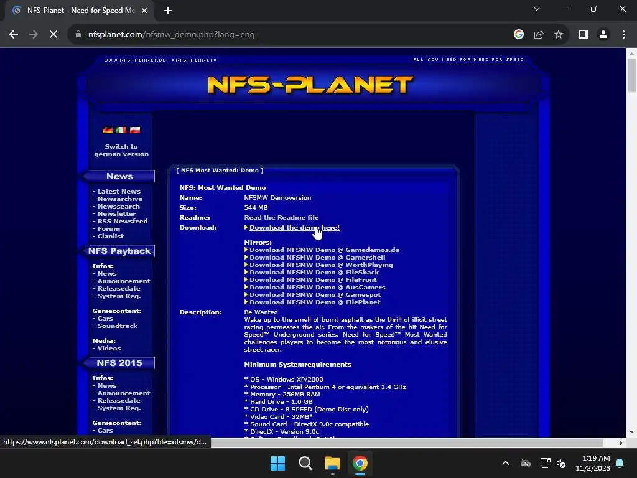Toggle the Chrome side panel

click(584, 35)
